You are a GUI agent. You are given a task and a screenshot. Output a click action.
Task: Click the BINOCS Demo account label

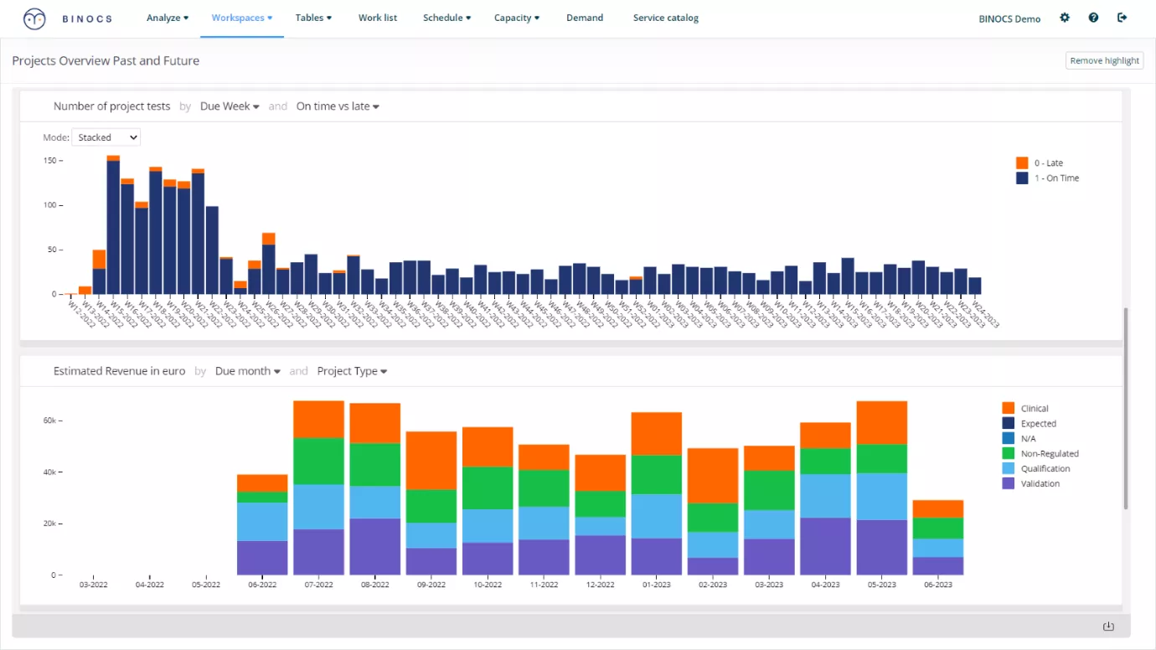click(1009, 18)
